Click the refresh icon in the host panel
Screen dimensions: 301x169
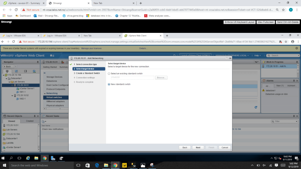click(256, 107)
